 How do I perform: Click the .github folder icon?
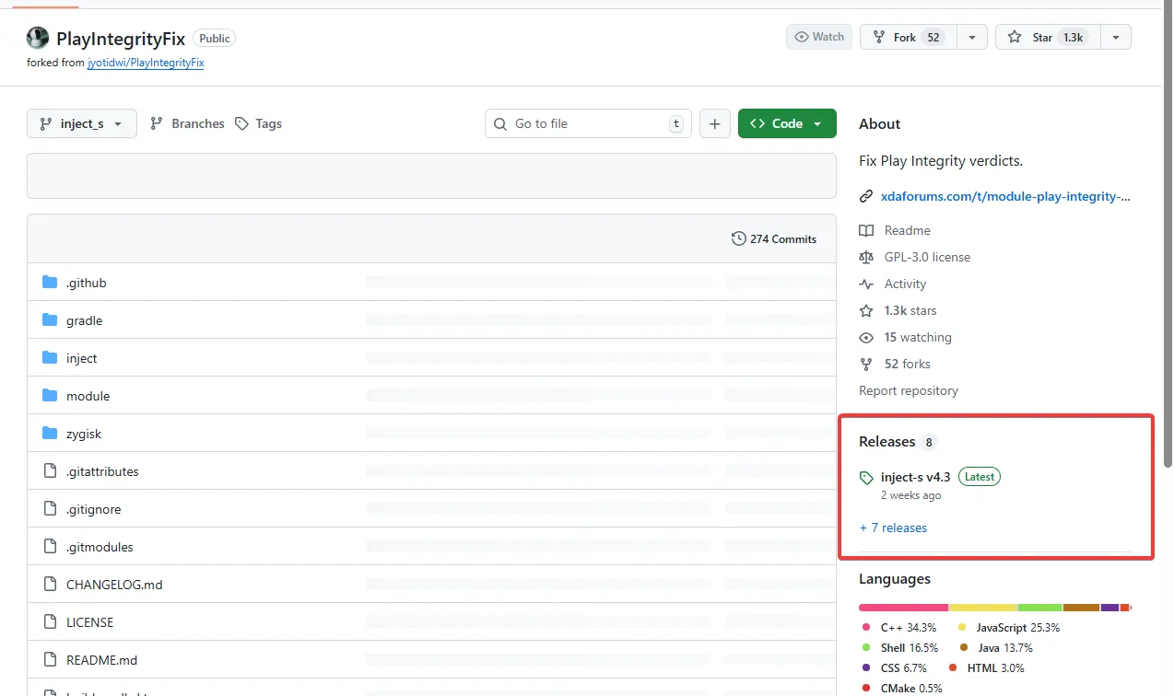(50, 283)
